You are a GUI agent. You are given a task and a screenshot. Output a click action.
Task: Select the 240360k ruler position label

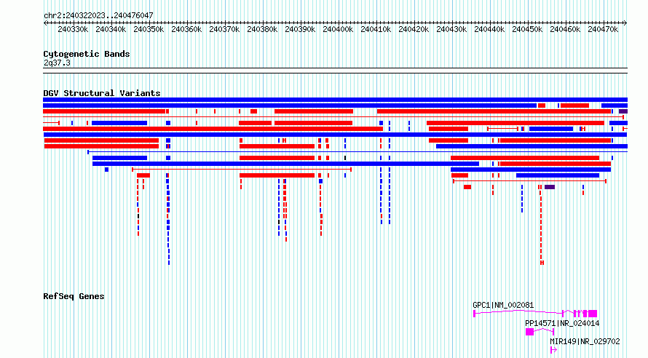186,29
